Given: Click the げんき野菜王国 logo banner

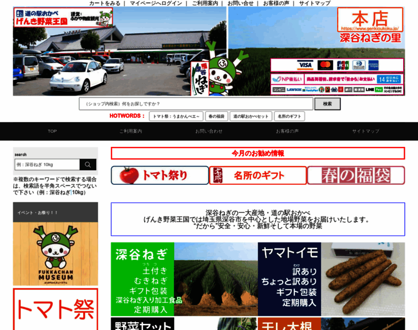Looking at the screenshot, I should click(63, 18).
